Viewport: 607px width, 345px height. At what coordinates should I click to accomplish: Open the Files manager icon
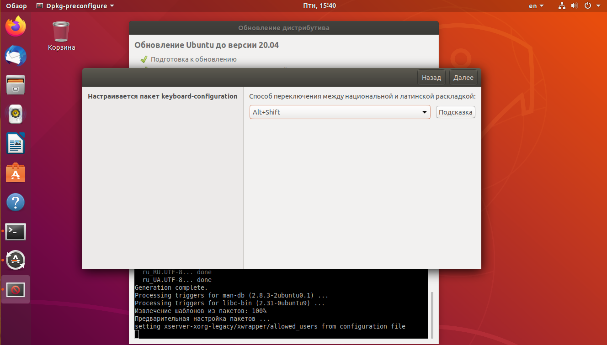click(x=16, y=85)
